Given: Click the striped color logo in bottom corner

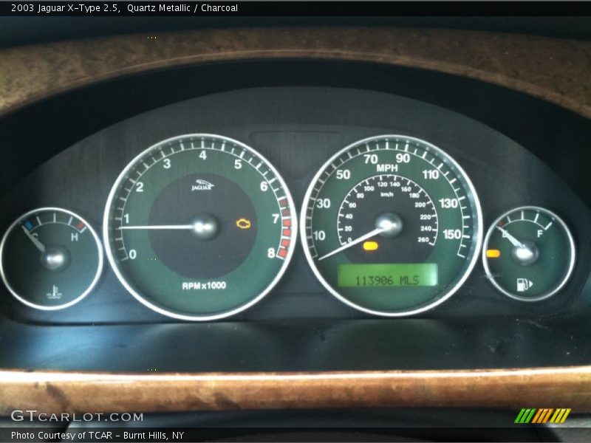Looking at the screenshot, I should tap(542, 416).
